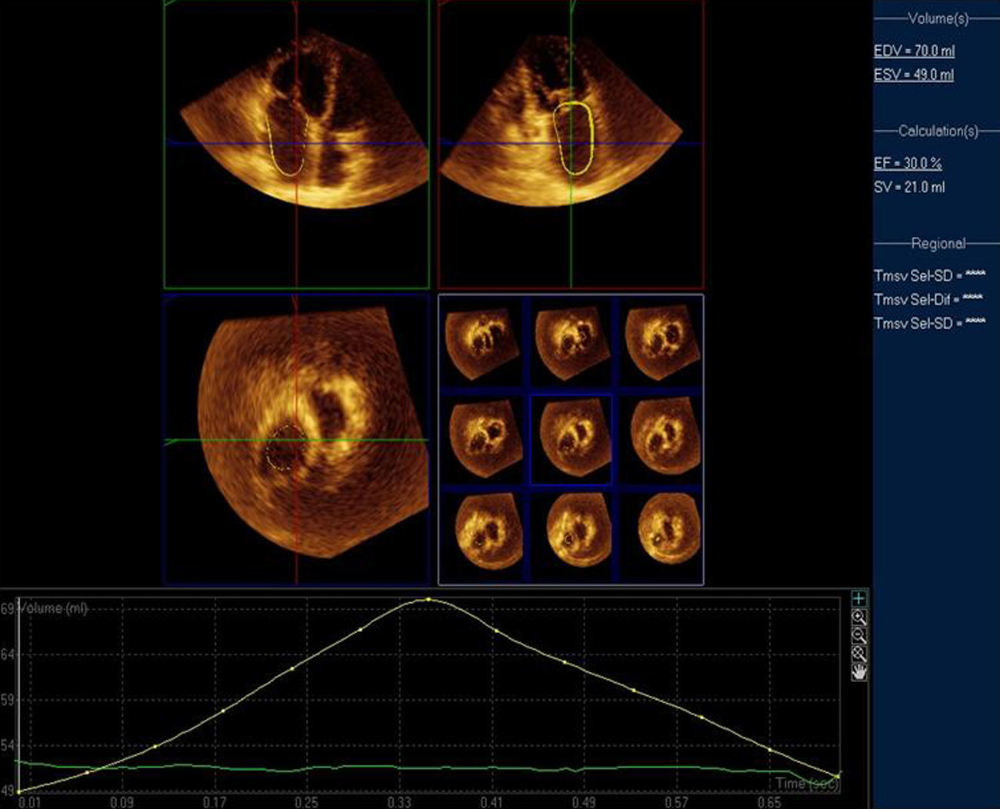Click the ESV = 49.0 ml link
This screenshot has height=809, width=1000.
913,75
